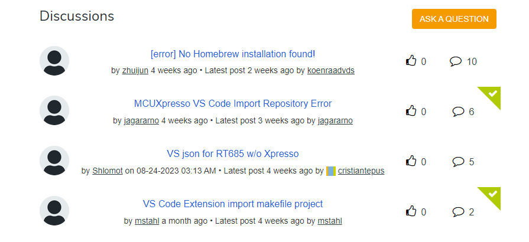The image size is (529, 242).
Task: Click reply bubble on import makefile project post
Action: click(458, 211)
